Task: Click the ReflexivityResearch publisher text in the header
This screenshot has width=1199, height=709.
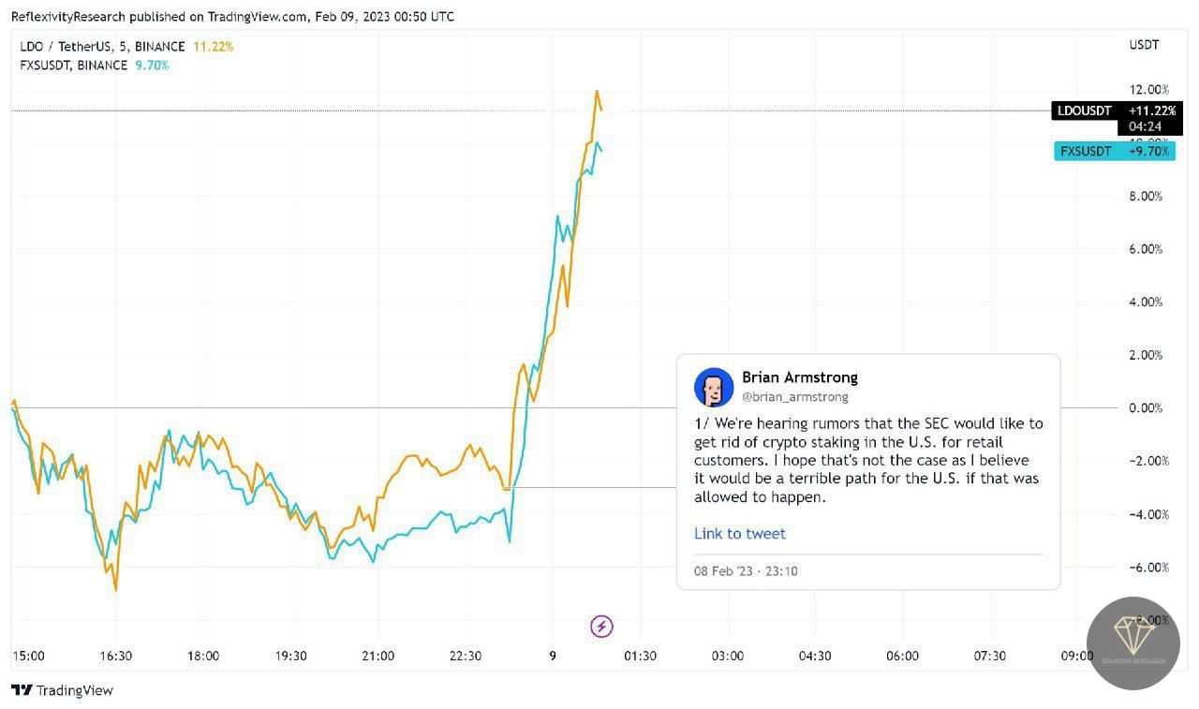Action: tap(67, 17)
